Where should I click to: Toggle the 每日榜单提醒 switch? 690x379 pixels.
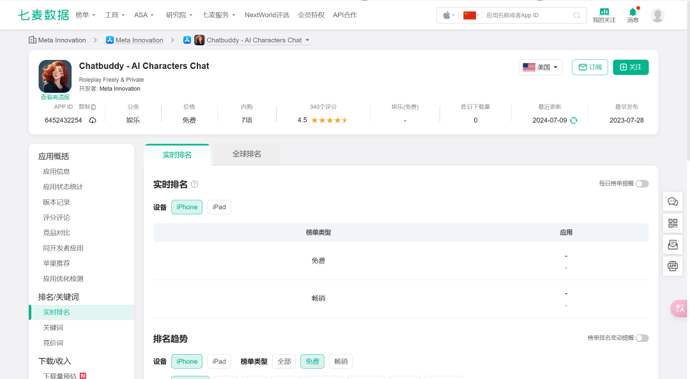642,184
